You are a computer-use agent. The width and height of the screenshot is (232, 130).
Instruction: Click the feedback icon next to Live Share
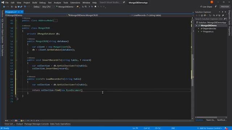click(216, 6)
